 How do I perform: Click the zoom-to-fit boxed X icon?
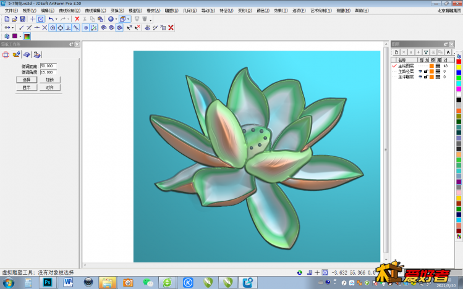[x=41, y=19]
